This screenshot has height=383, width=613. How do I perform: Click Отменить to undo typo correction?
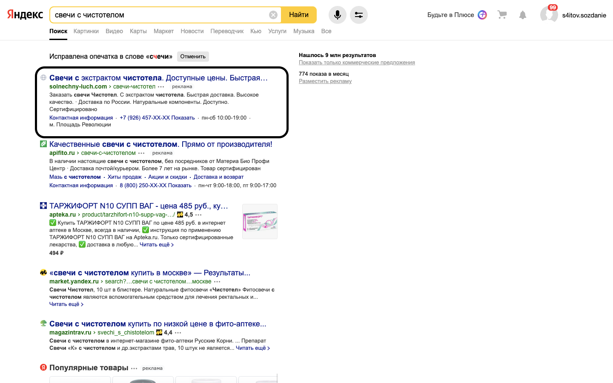point(193,57)
